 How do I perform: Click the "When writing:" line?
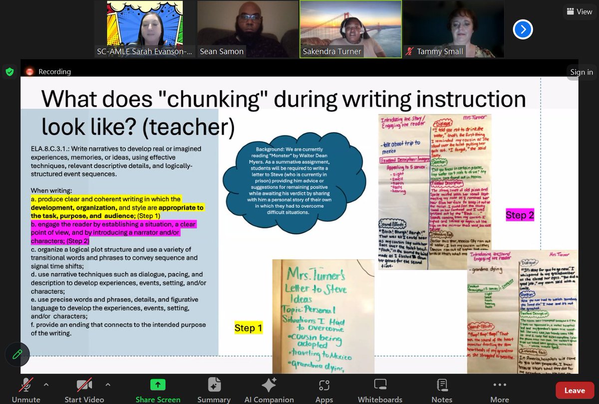tap(51, 191)
